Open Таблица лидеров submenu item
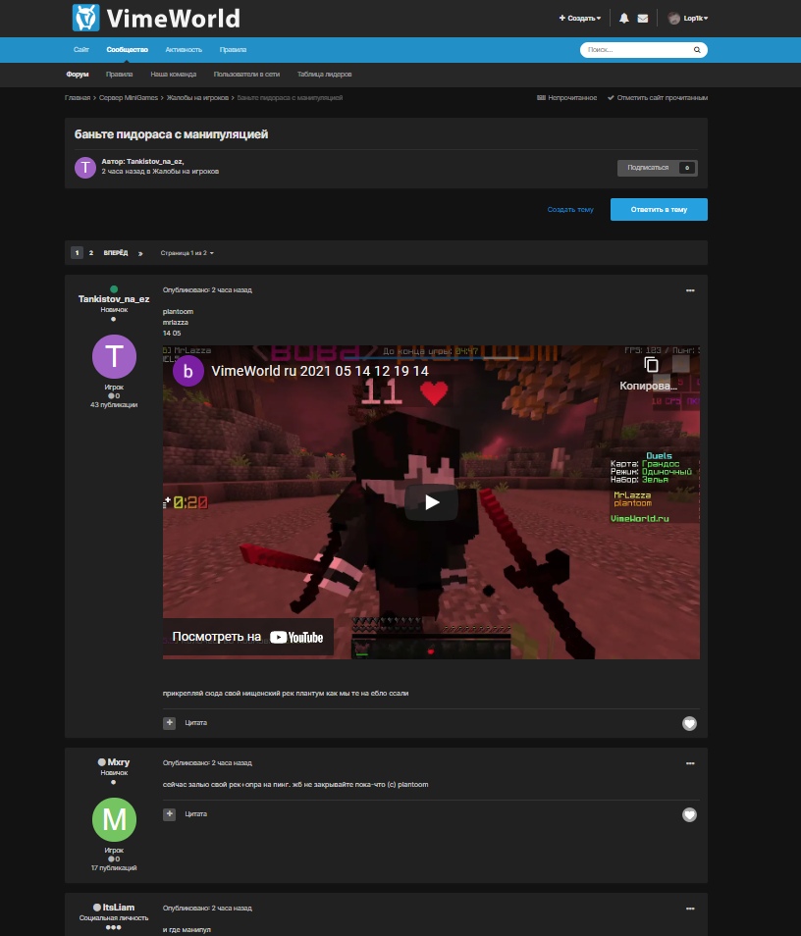 (324, 74)
